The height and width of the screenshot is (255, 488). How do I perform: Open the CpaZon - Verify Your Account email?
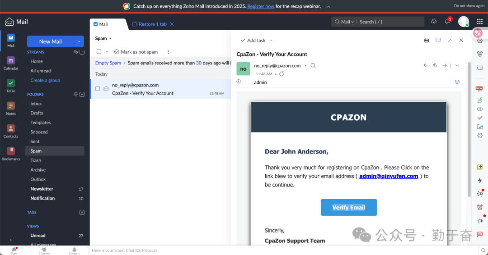[x=161, y=89]
